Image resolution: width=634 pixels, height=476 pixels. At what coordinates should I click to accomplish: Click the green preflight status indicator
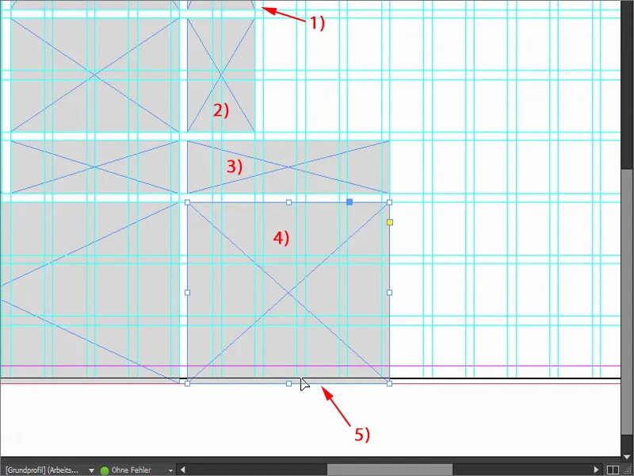click(x=105, y=470)
